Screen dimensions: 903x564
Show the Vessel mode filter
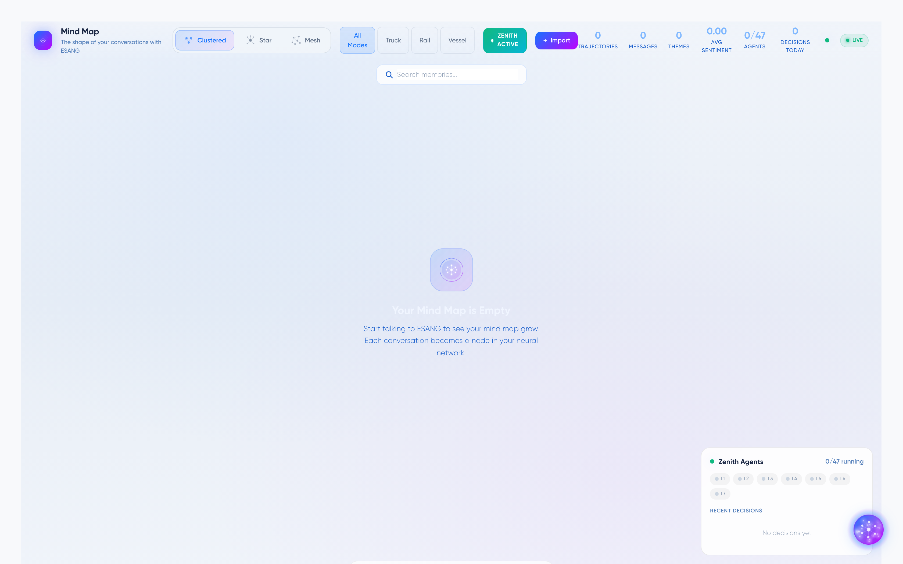[457, 40]
